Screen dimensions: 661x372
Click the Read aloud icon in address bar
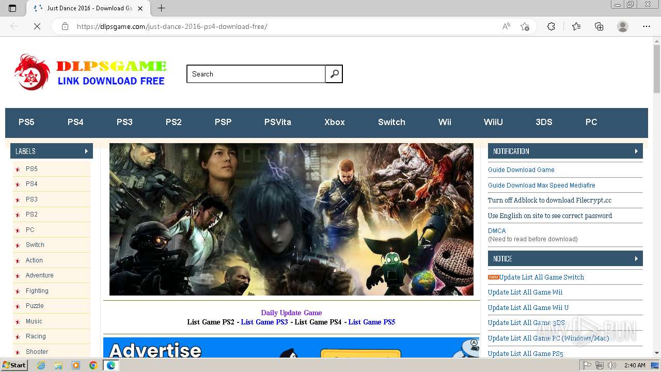(x=506, y=26)
